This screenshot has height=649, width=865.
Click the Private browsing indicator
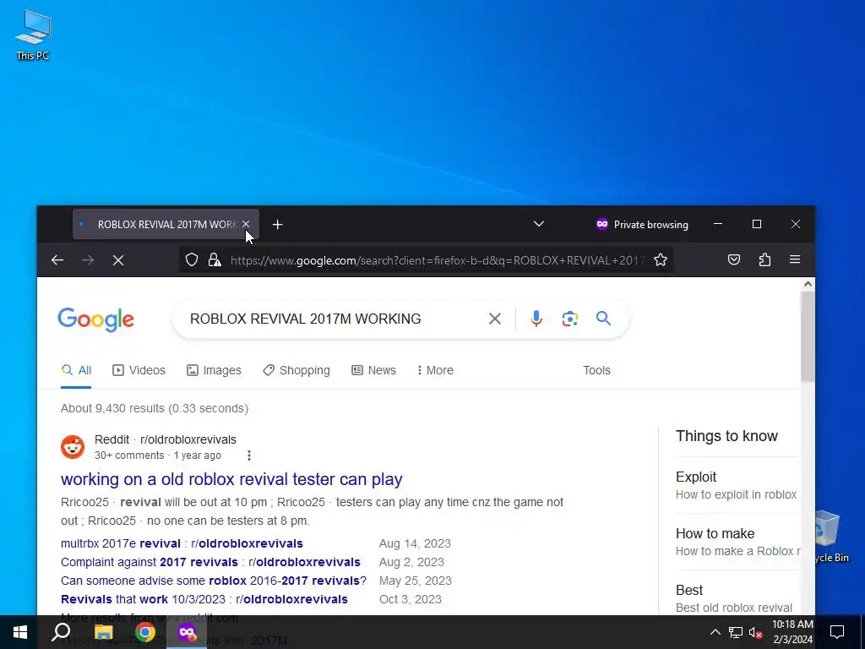point(642,225)
